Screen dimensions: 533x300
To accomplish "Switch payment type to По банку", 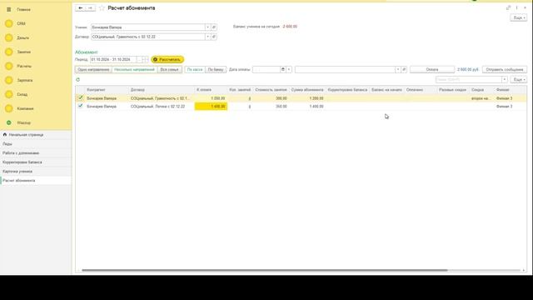I will 216,69.
